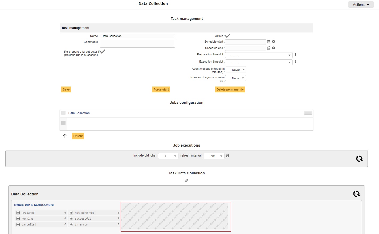Viewport: 379px width, 234px height.
Task: Change Agent wakeup interval from Never
Action: 236,69
